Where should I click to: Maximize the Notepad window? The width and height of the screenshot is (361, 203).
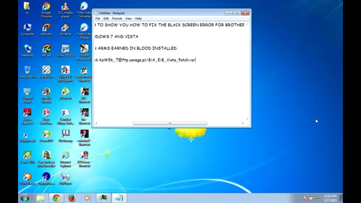[237, 13]
